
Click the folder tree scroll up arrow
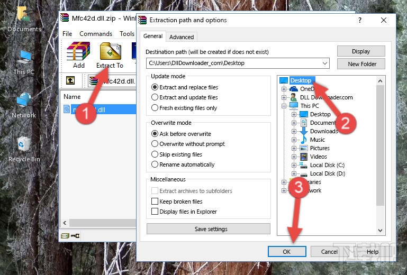[380, 81]
